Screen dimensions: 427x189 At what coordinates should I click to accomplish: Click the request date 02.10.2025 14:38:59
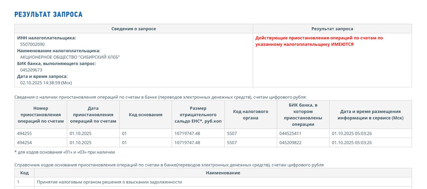click(x=46, y=83)
